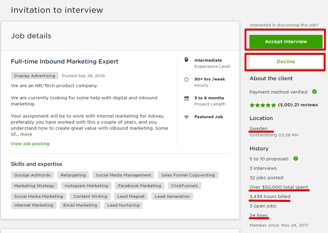Select the Lead Magnet skill tag
Viewport: 328px width, 233px height.
pos(131,196)
